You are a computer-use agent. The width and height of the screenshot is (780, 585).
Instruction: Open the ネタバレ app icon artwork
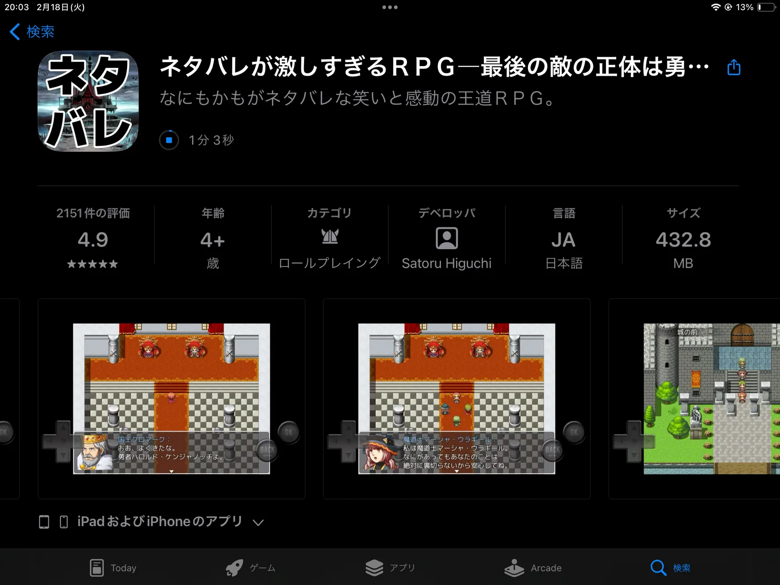point(88,101)
